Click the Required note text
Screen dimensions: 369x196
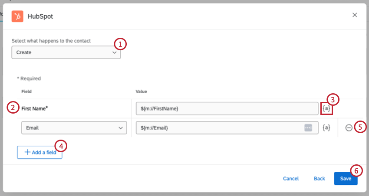pos(29,78)
